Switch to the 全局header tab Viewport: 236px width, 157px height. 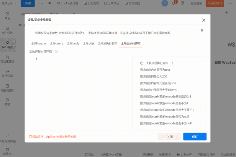click(x=39, y=43)
